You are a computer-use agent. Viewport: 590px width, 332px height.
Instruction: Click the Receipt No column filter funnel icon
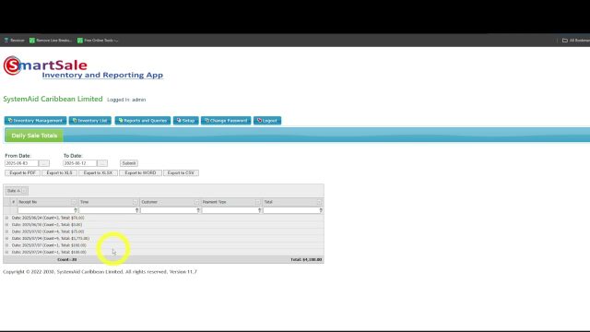[x=76, y=210]
